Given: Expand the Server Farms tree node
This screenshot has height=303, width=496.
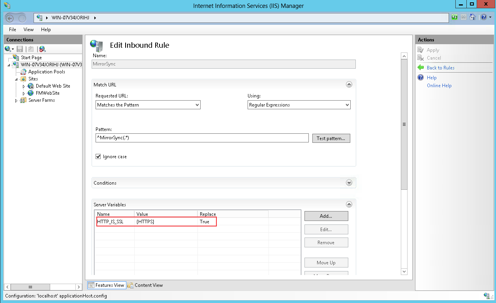Looking at the screenshot, I should tap(16, 101).
